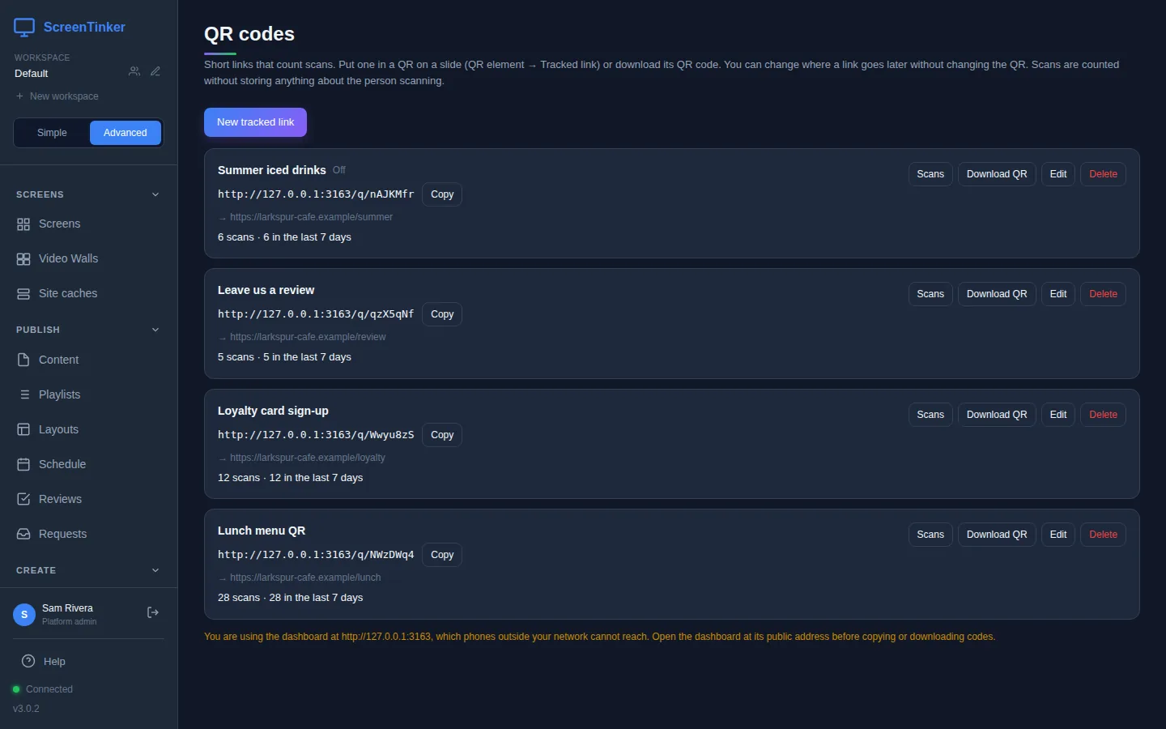Expand the CREATE section chevron
Screen dimensions: 1166x729
(155, 570)
